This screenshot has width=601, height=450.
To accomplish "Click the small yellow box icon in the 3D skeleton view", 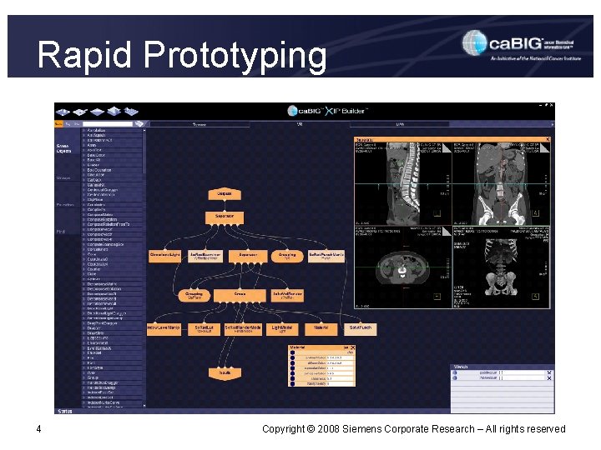I will 535,296.
